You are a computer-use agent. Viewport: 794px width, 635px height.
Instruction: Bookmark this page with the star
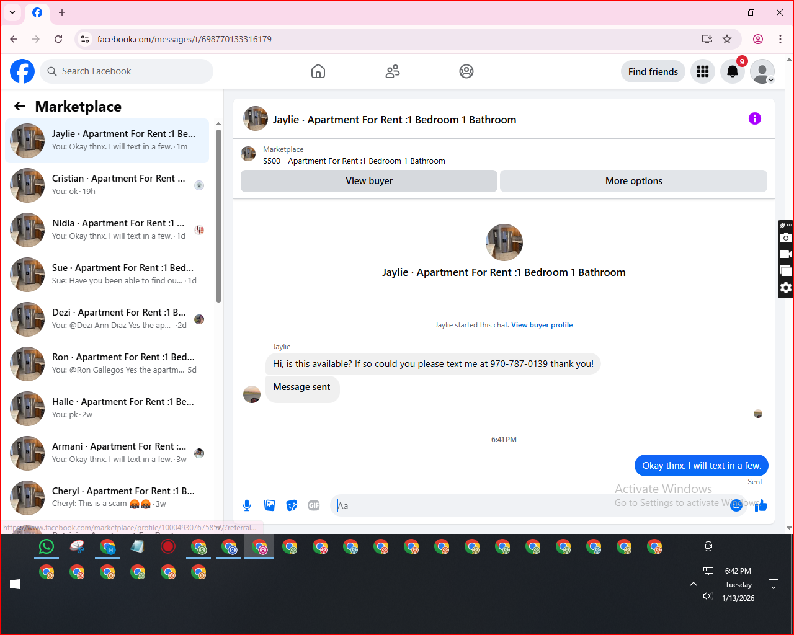pyautogui.click(x=727, y=39)
